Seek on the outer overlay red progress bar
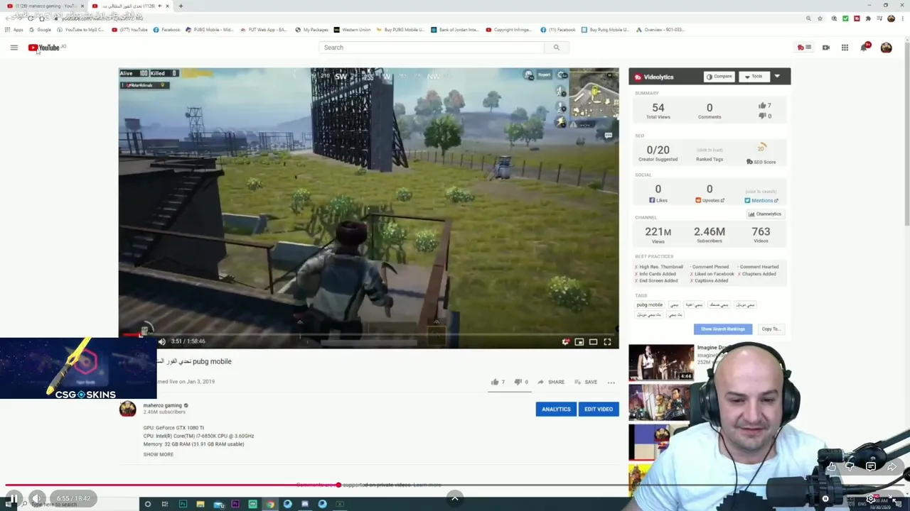910x511 pixels. click(455, 486)
